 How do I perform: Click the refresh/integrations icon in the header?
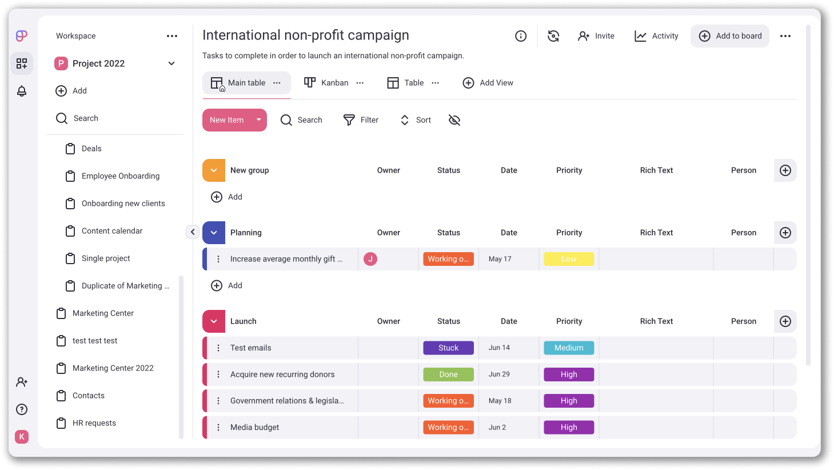553,35
